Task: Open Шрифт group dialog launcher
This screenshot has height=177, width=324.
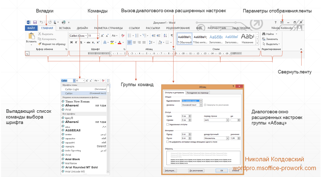Action: click(125, 49)
